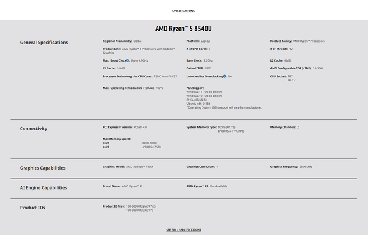The image size is (368, 235).
Task: Select the Ubuntu x86 64-Bit line
Action: pyautogui.click(x=199, y=104)
